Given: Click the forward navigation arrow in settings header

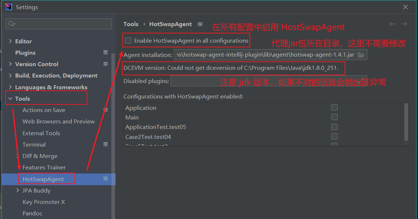Looking at the screenshot, I should 404,24.
